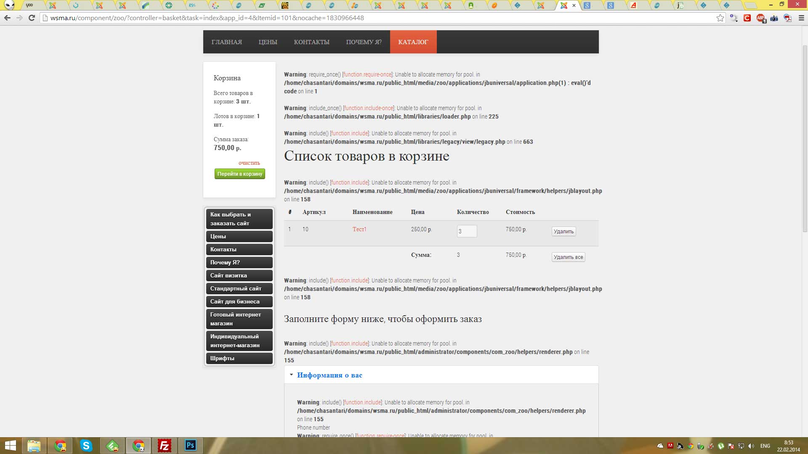This screenshot has width=808, height=454.
Task: Click "Удалить все" button
Action: click(x=568, y=257)
